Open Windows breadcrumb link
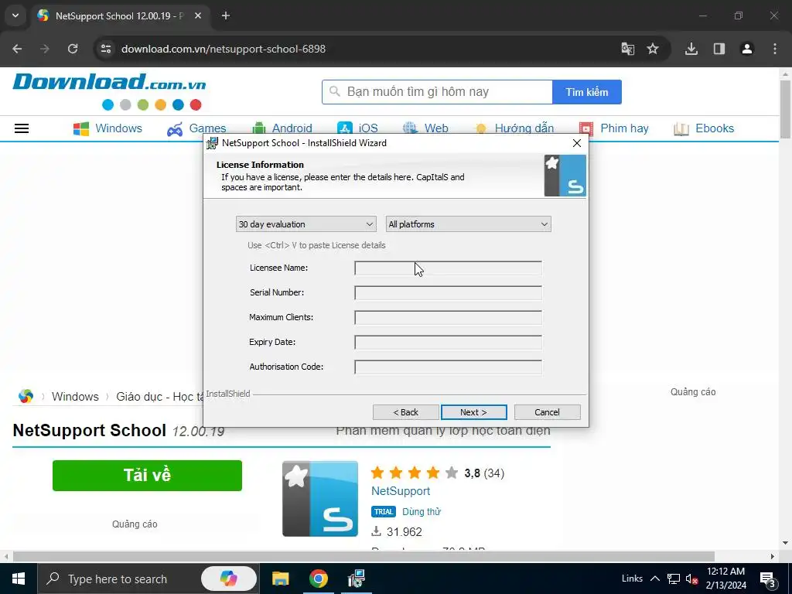This screenshot has height=594, width=792. tap(75, 397)
